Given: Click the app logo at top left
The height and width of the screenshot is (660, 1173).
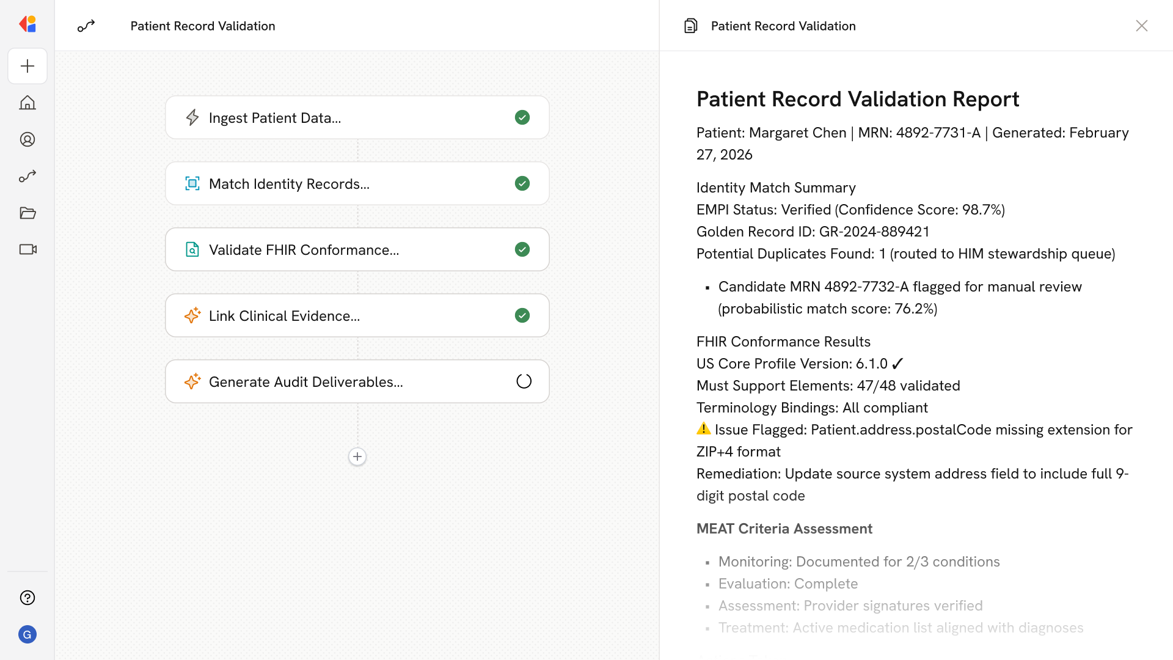Looking at the screenshot, I should click(27, 24).
